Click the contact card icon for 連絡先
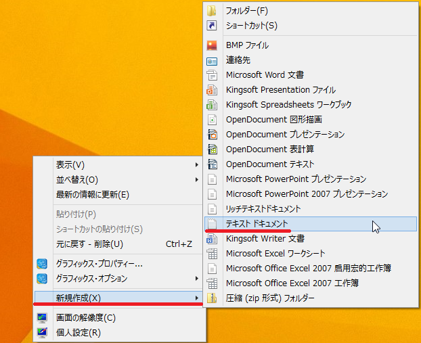 point(212,62)
